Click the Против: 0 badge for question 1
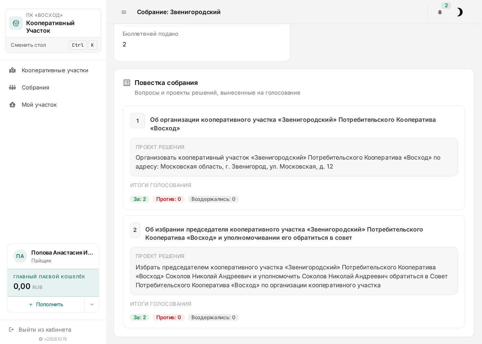This screenshot has height=344, width=482. tap(169, 199)
